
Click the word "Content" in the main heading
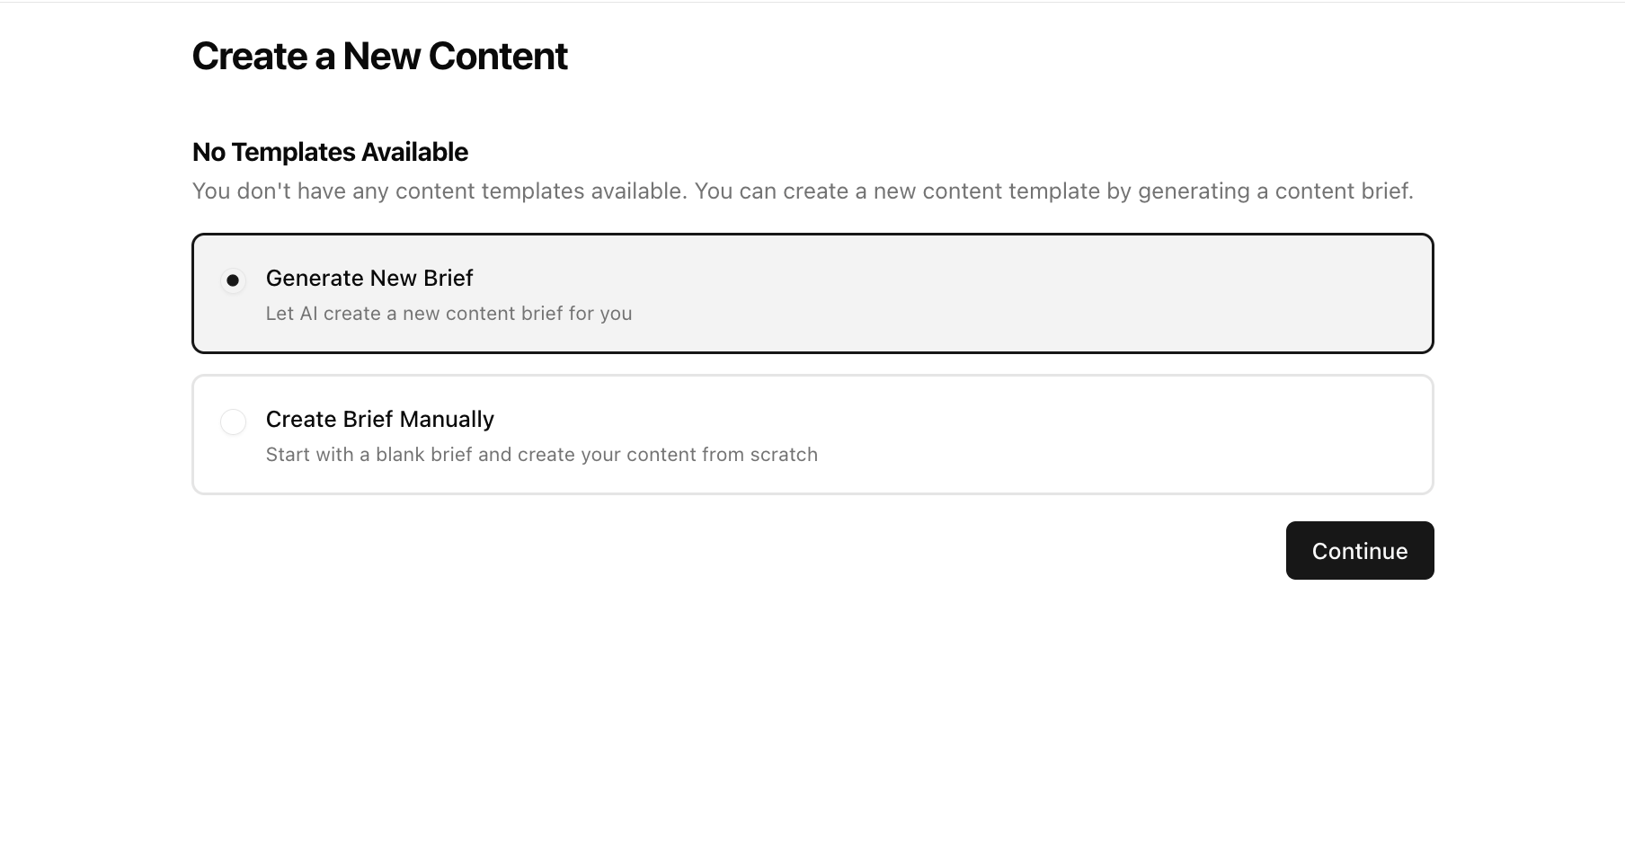[x=497, y=57]
